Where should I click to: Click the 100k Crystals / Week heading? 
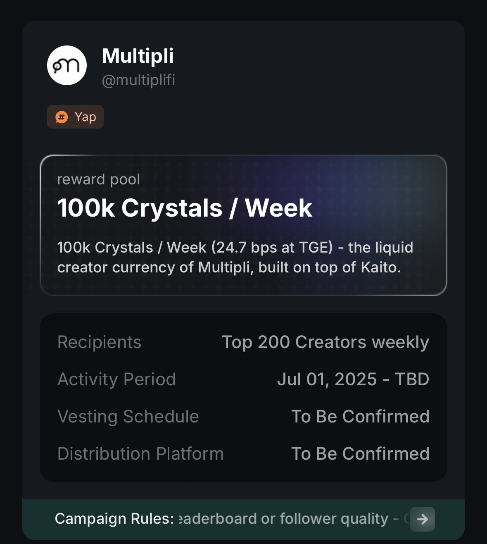tap(185, 208)
